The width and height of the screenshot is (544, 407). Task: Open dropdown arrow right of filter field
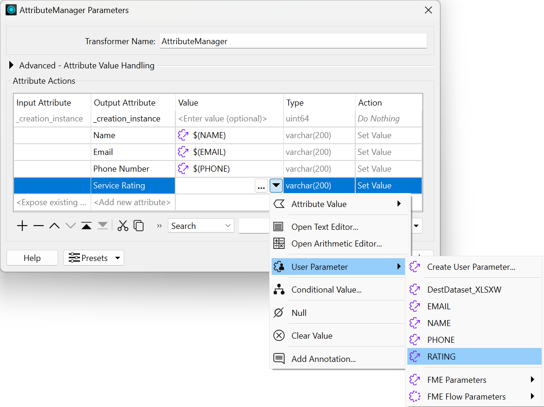click(416, 226)
